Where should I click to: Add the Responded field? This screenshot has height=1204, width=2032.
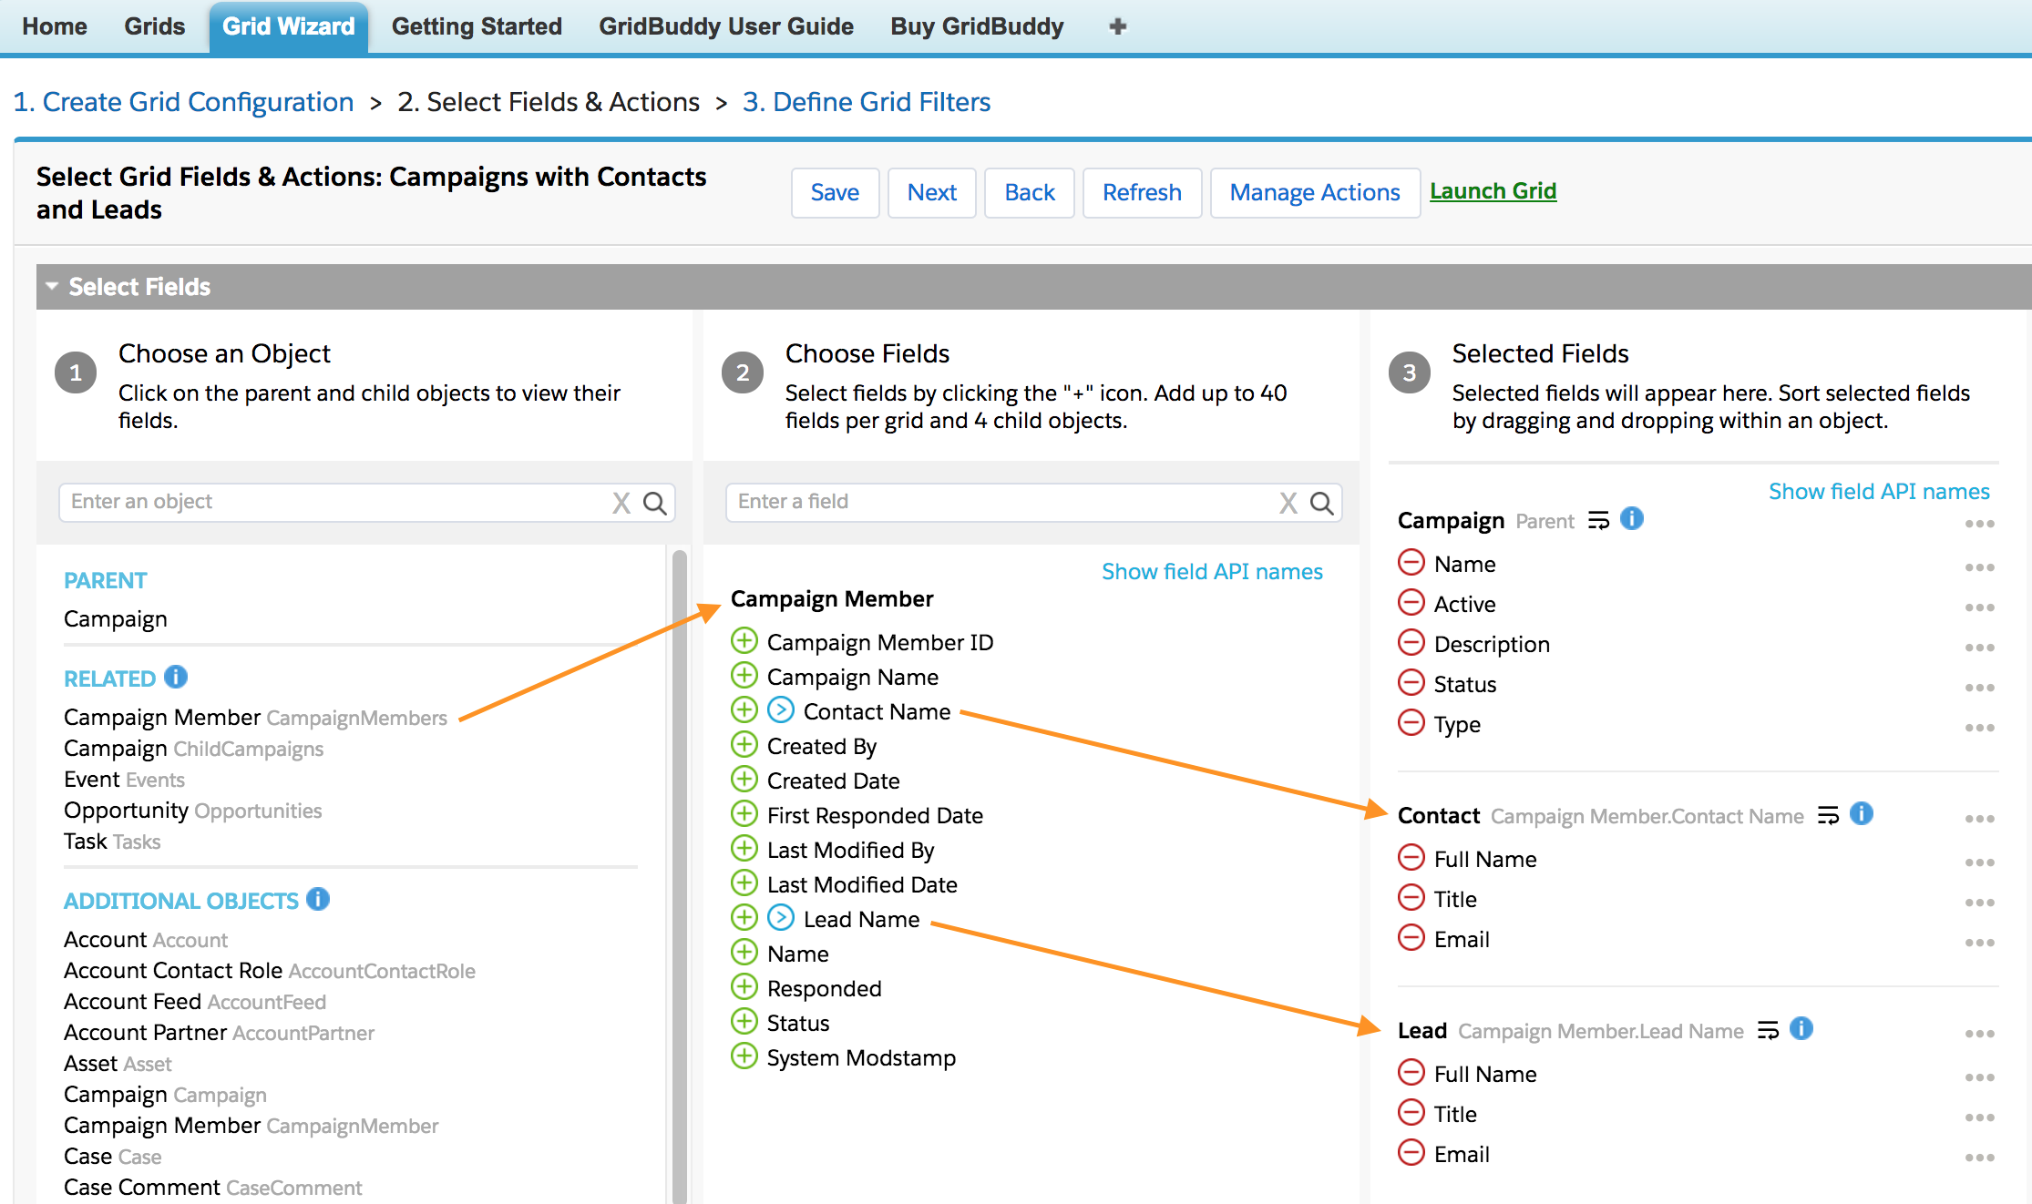[x=744, y=987]
